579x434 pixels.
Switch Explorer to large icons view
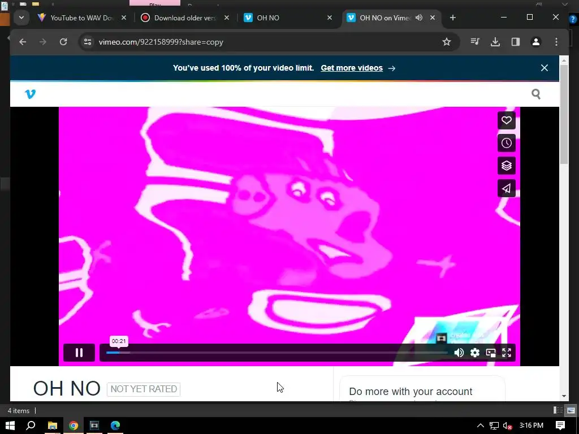tap(571, 410)
